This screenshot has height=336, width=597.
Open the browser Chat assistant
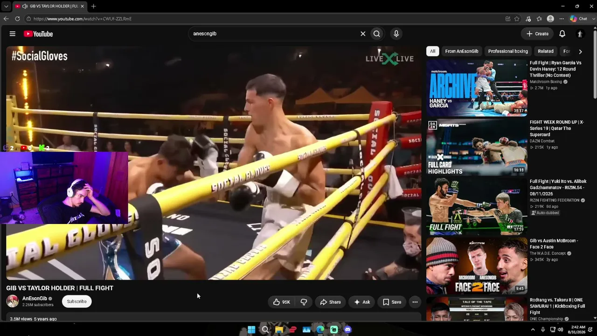tap(578, 19)
